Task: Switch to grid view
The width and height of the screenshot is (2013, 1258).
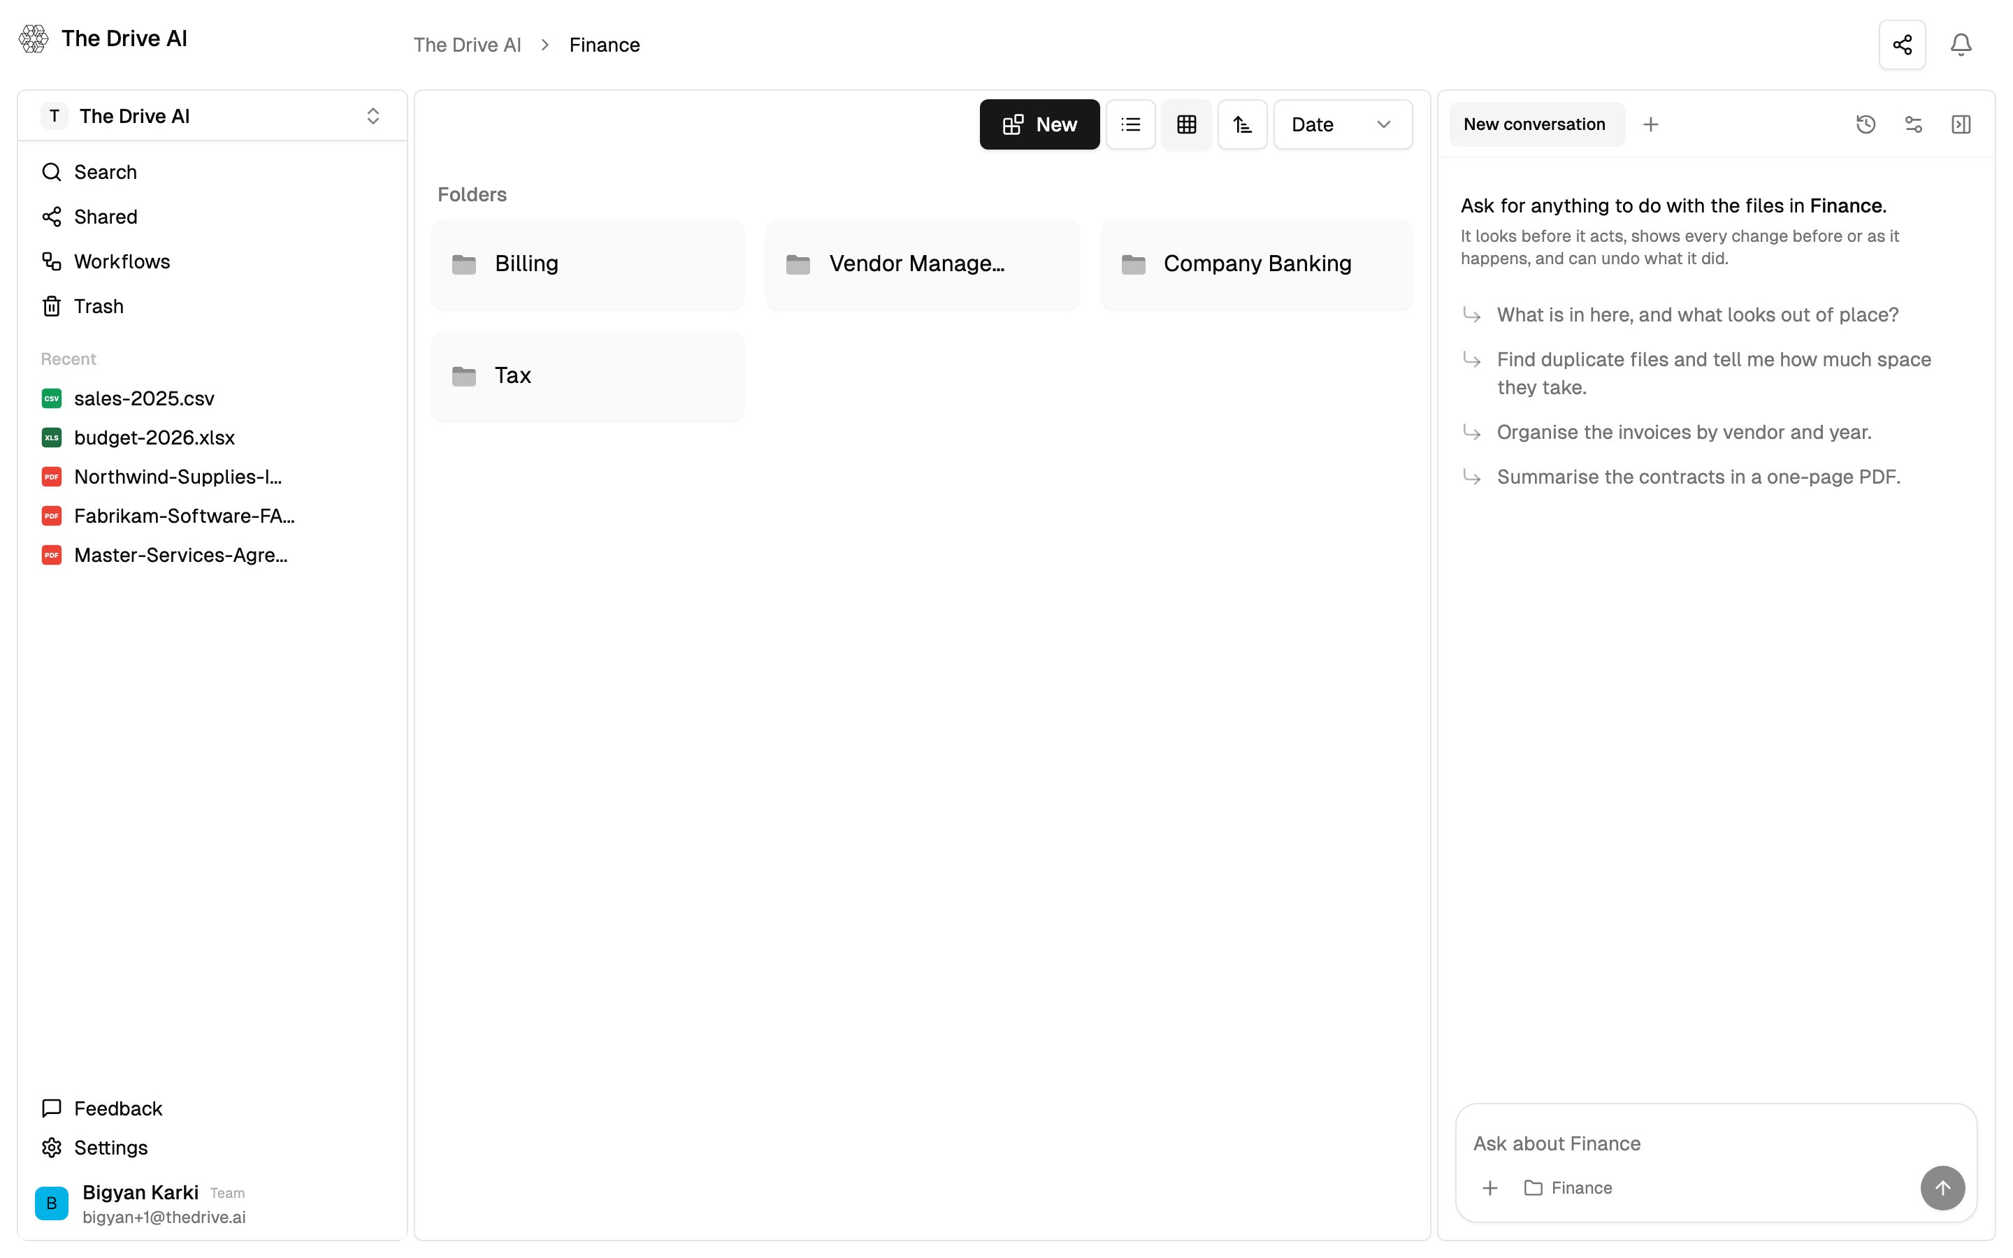Action: pos(1186,125)
